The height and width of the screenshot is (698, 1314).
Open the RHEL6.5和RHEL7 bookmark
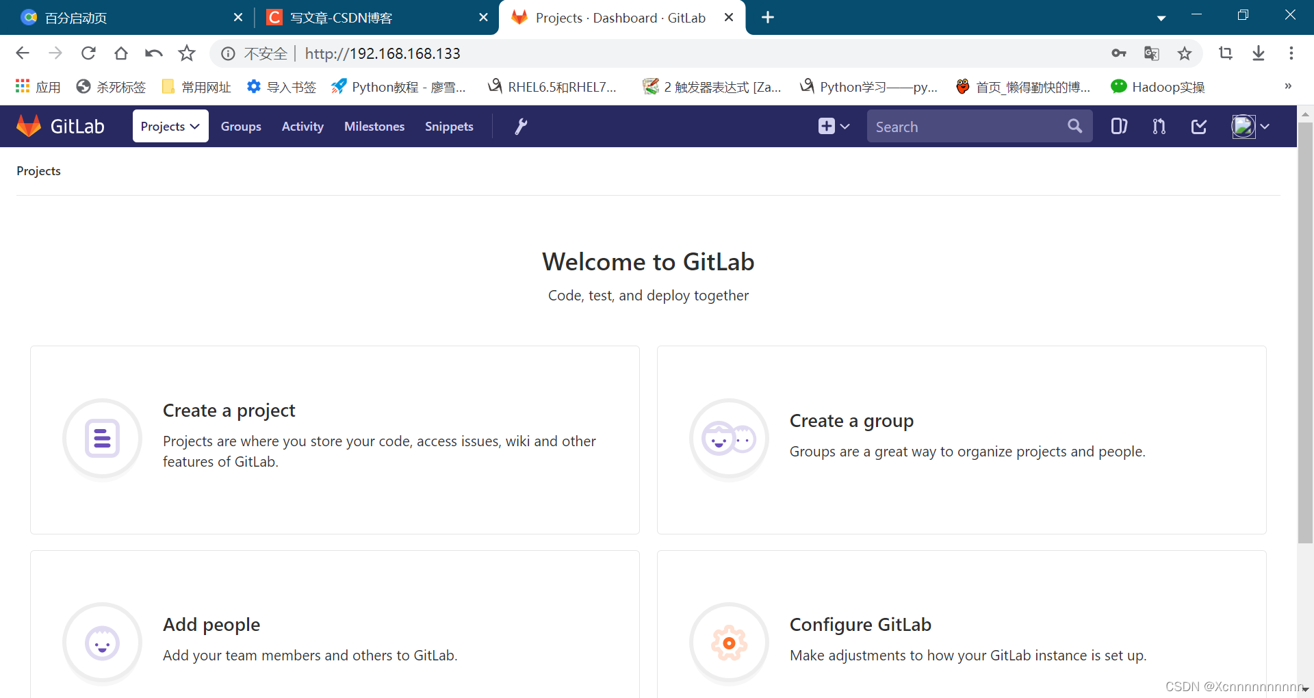point(552,87)
